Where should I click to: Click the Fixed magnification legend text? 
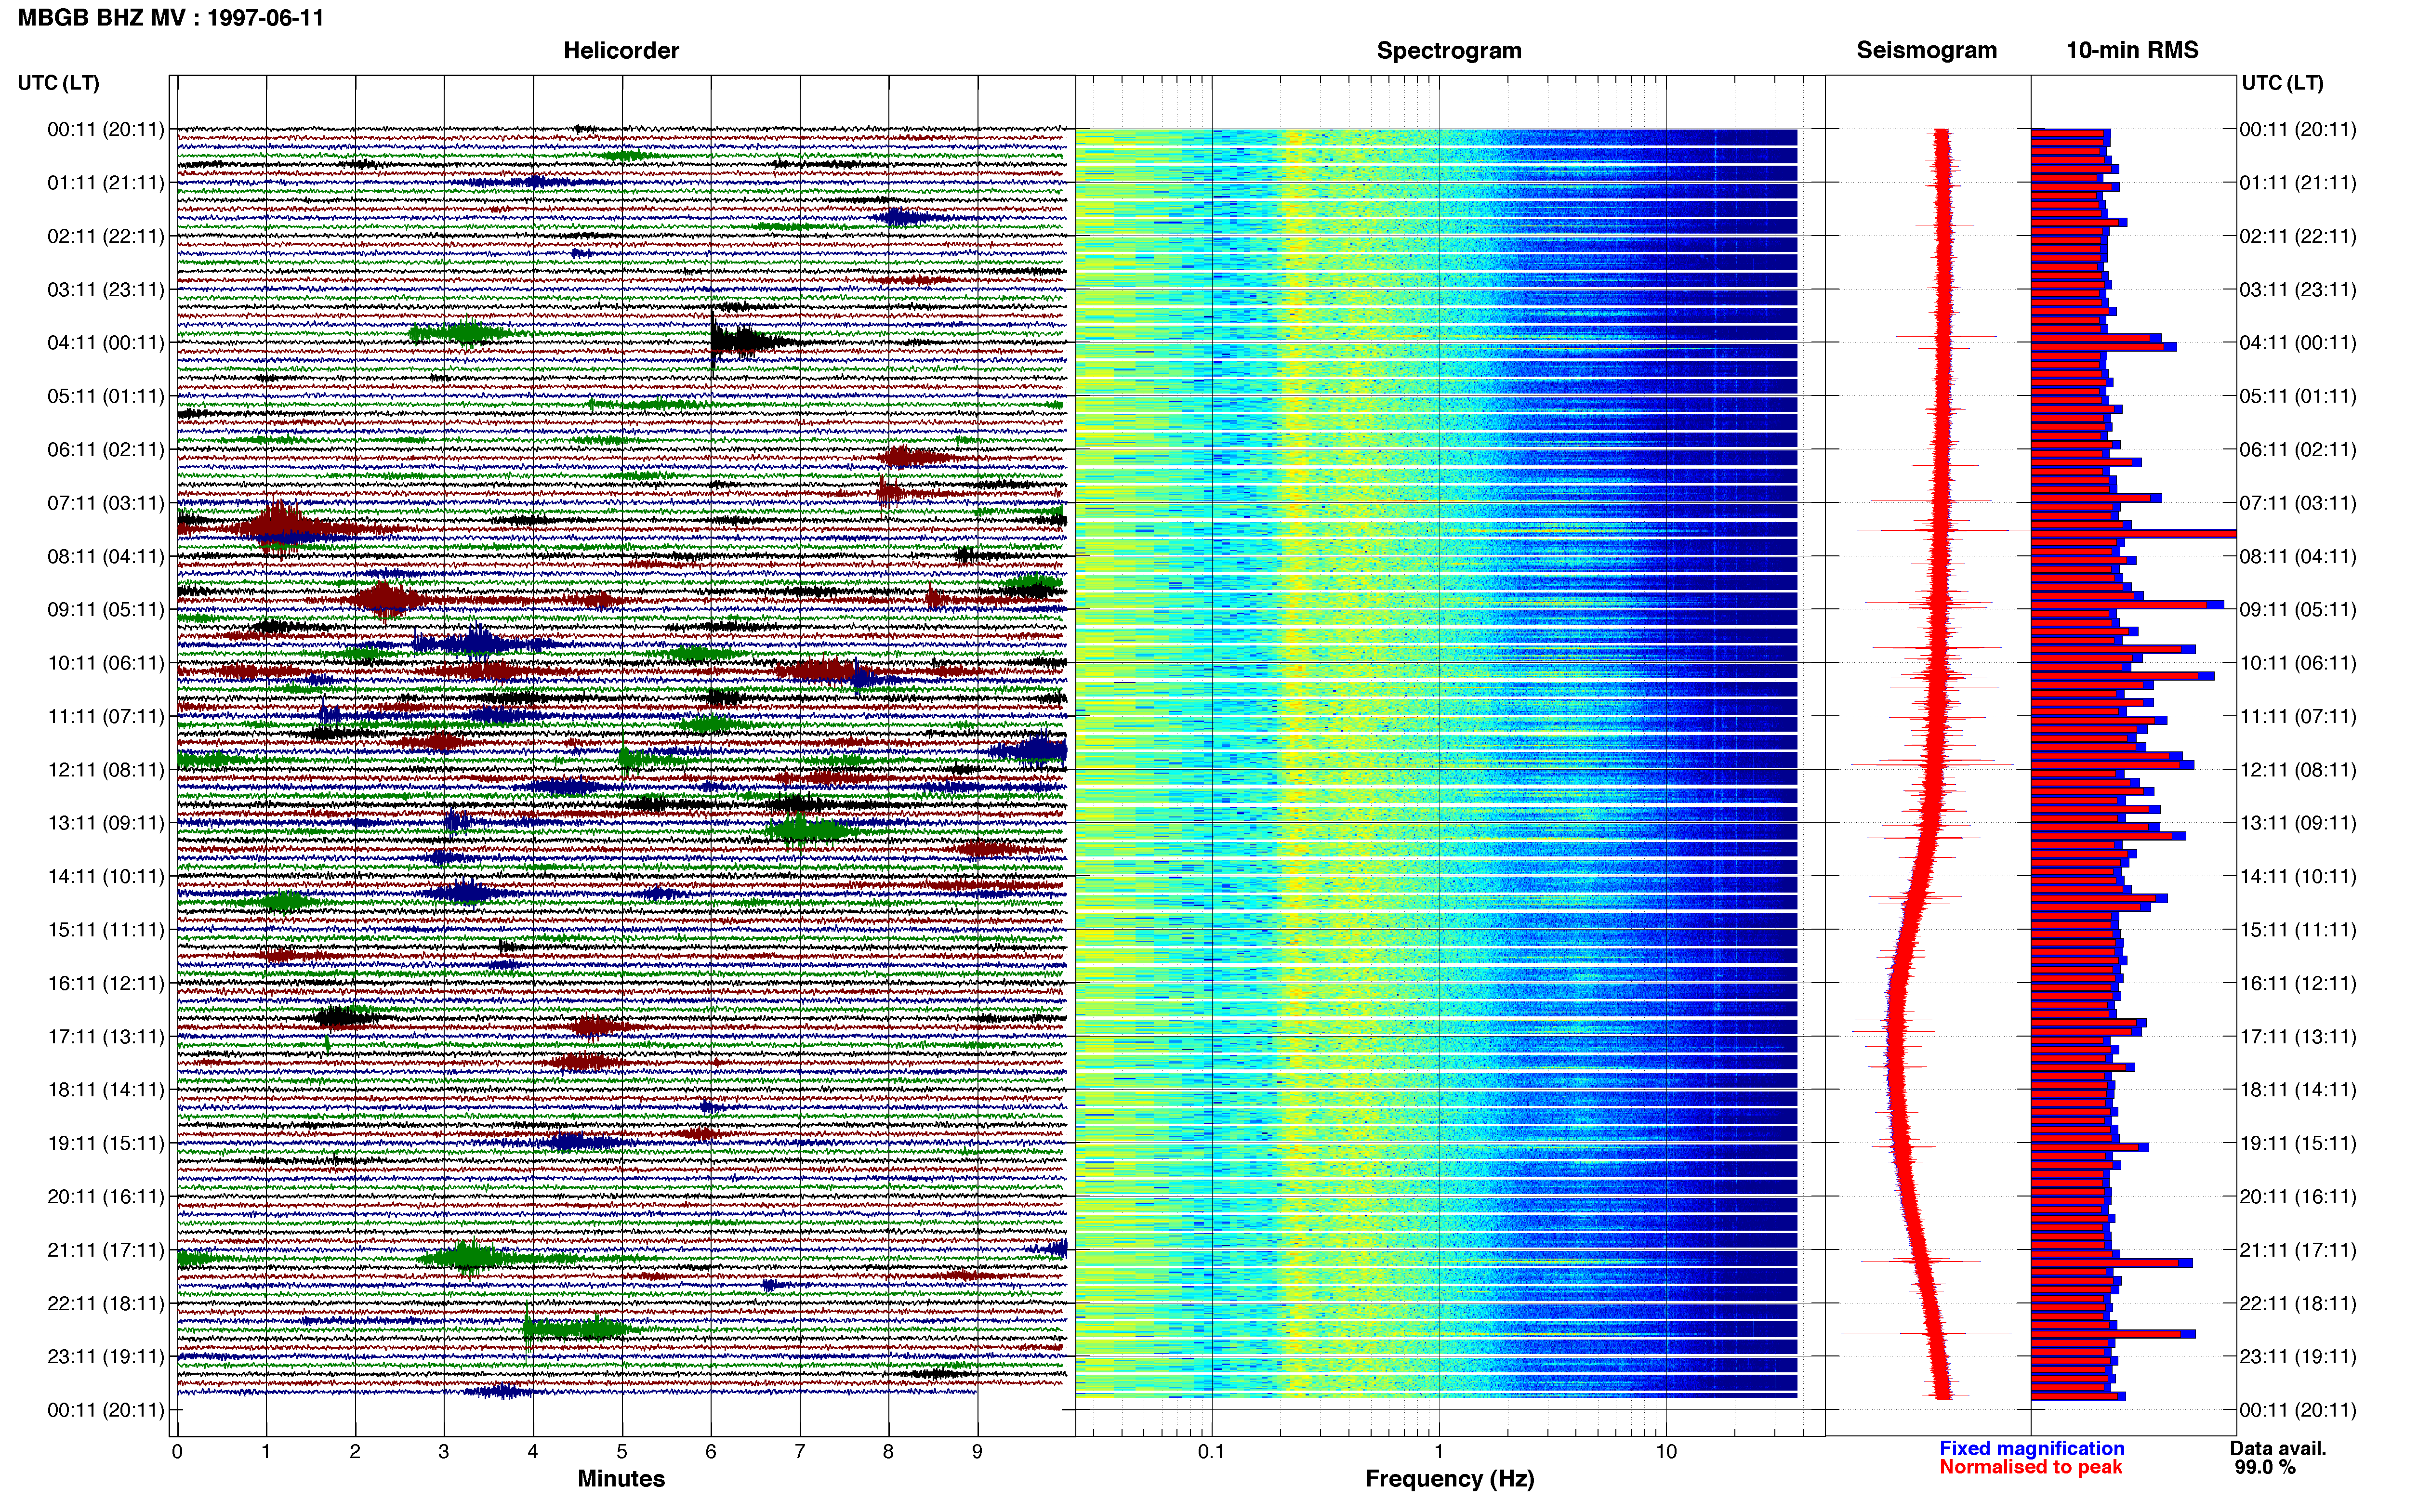(x=2032, y=1449)
